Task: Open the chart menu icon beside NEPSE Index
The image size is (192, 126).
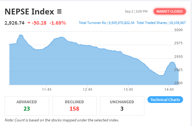Action: [59, 12]
